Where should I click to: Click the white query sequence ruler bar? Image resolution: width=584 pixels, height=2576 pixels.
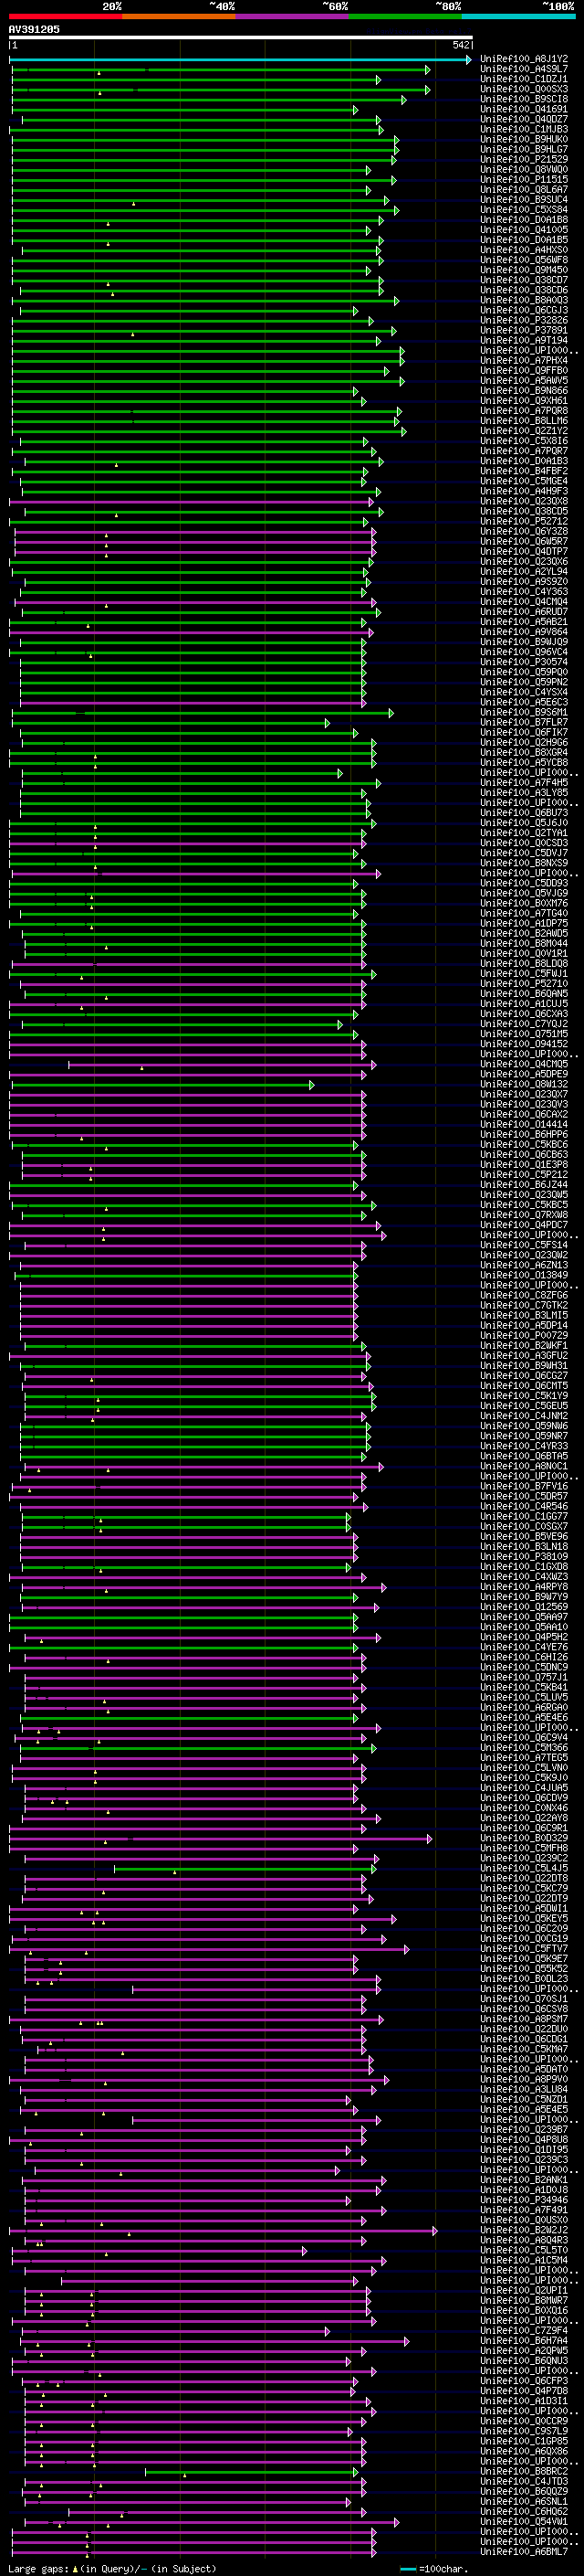point(241,37)
